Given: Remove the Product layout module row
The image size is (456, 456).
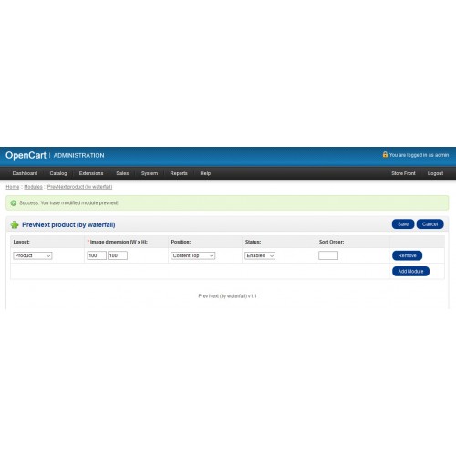Looking at the screenshot, I should (x=407, y=255).
